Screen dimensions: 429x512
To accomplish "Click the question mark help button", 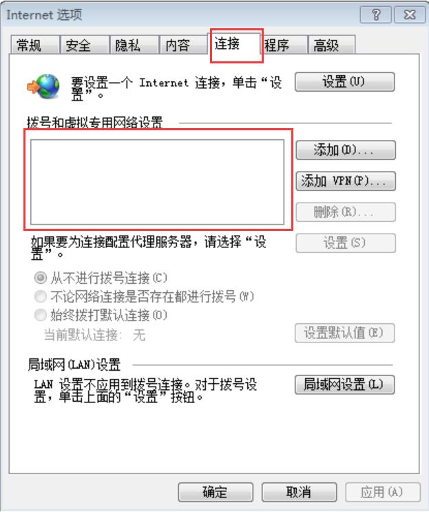I will pyautogui.click(x=375, y=14).
